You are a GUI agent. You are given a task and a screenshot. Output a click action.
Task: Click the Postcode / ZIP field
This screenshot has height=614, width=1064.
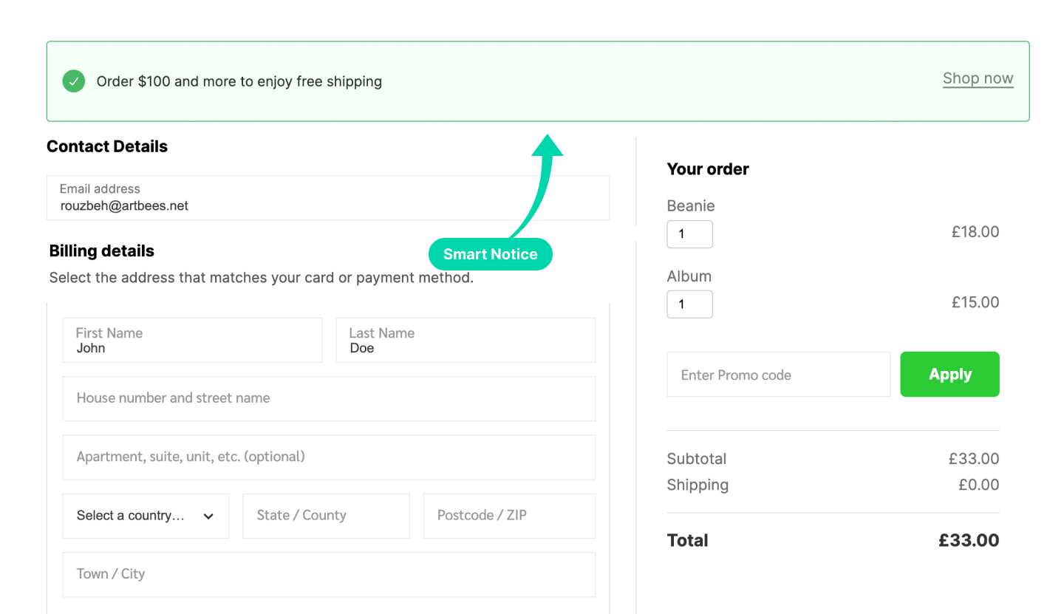[509, 516]
